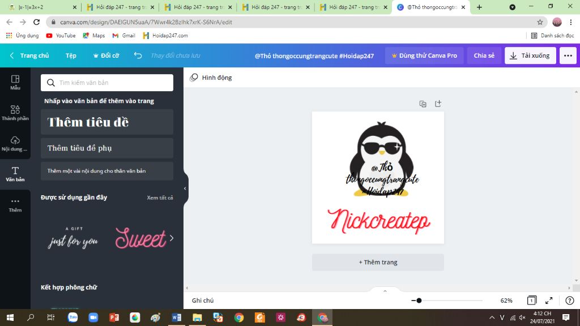Click the Ghi chú notes label
Viewport: 580px width, 326px height.
(203, 301)
